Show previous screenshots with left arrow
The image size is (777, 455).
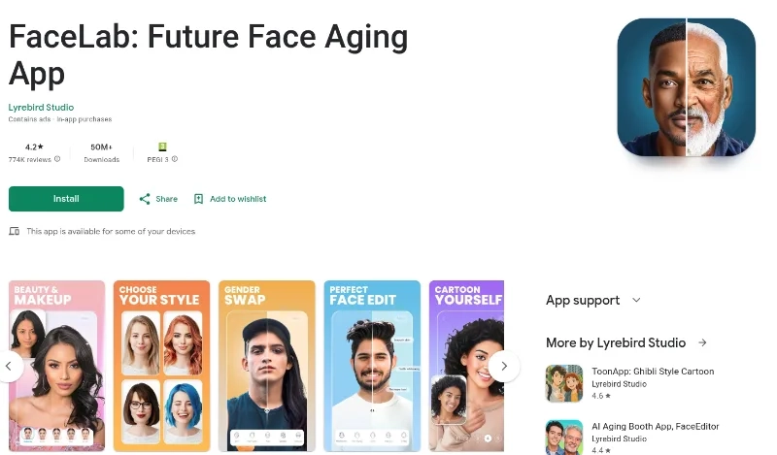[x=9, y=367]
